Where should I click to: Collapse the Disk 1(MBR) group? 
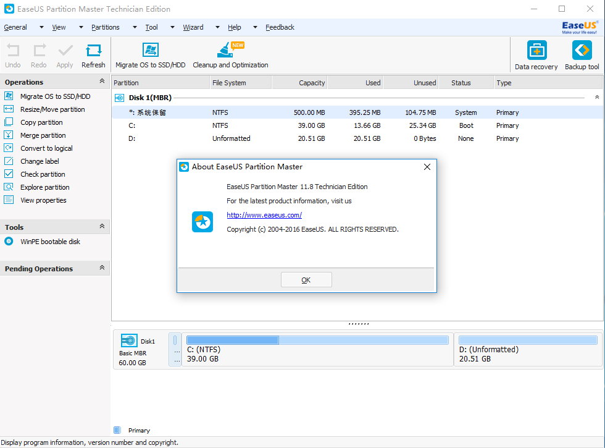click(597, 97)
